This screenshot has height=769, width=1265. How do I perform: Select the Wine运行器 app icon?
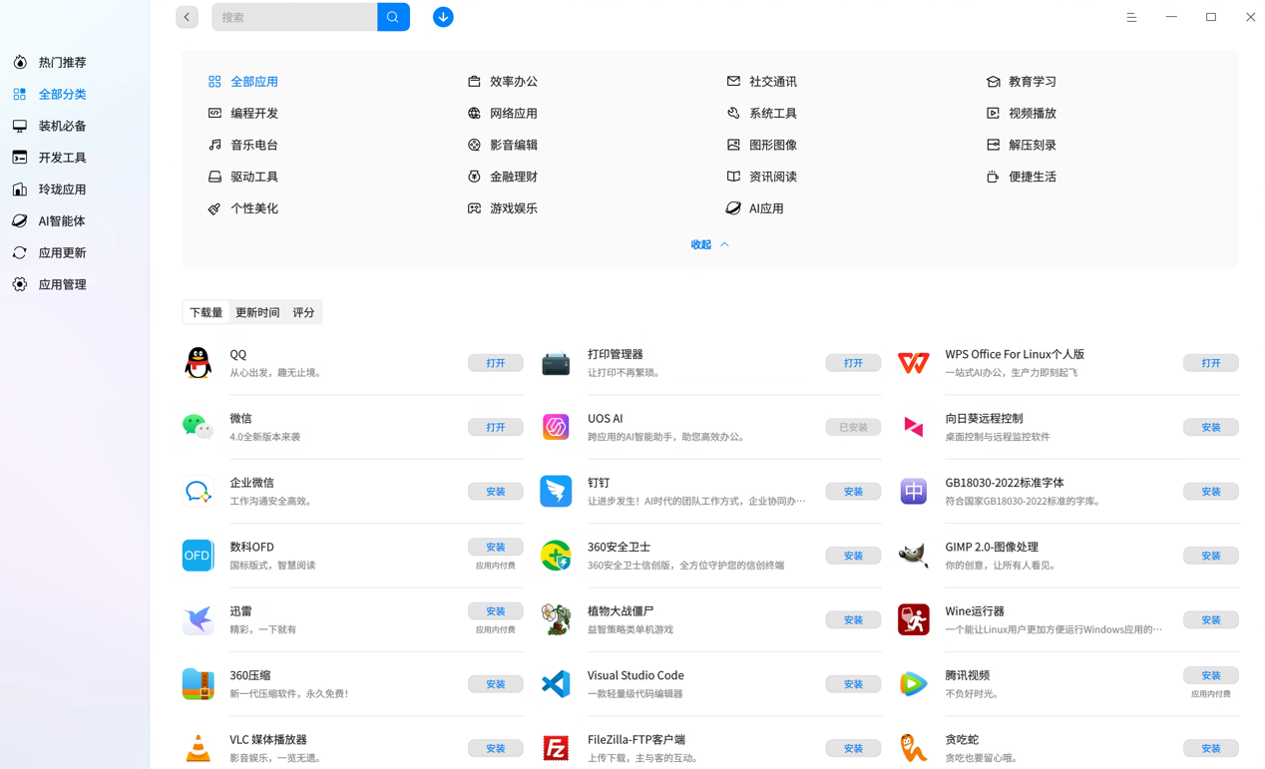click(x=913, y=619)
